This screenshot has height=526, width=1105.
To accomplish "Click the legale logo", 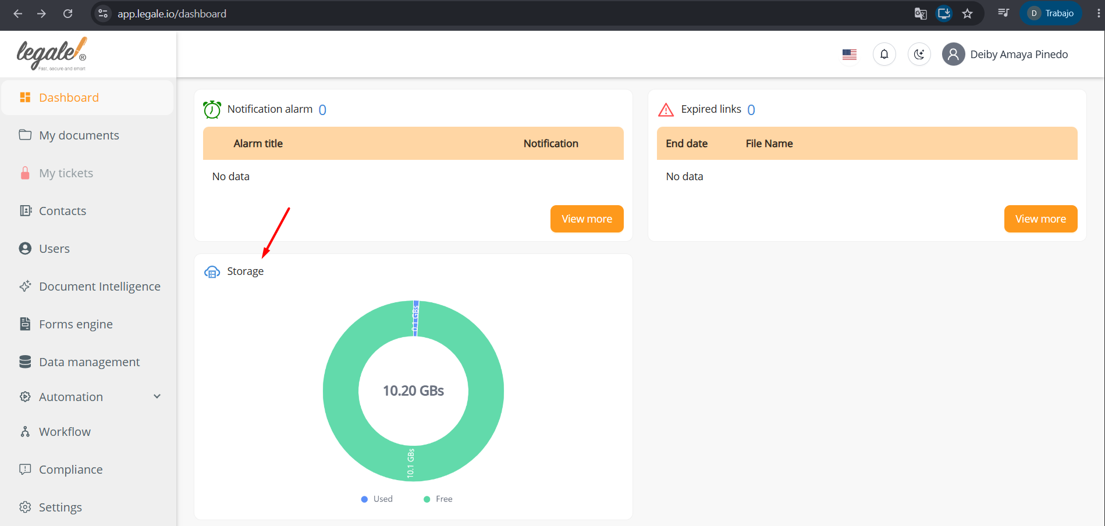I will pyautogui.click(x=52, y=54).
